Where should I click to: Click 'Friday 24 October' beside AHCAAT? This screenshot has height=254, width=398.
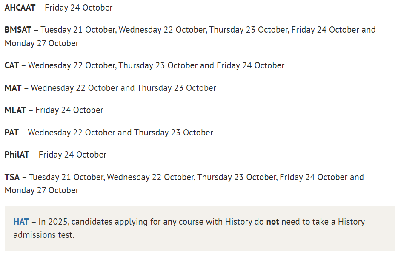[x=79, y=8]
